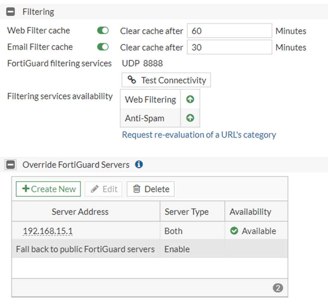Sort by Server Address column header

tap(86, 211)
